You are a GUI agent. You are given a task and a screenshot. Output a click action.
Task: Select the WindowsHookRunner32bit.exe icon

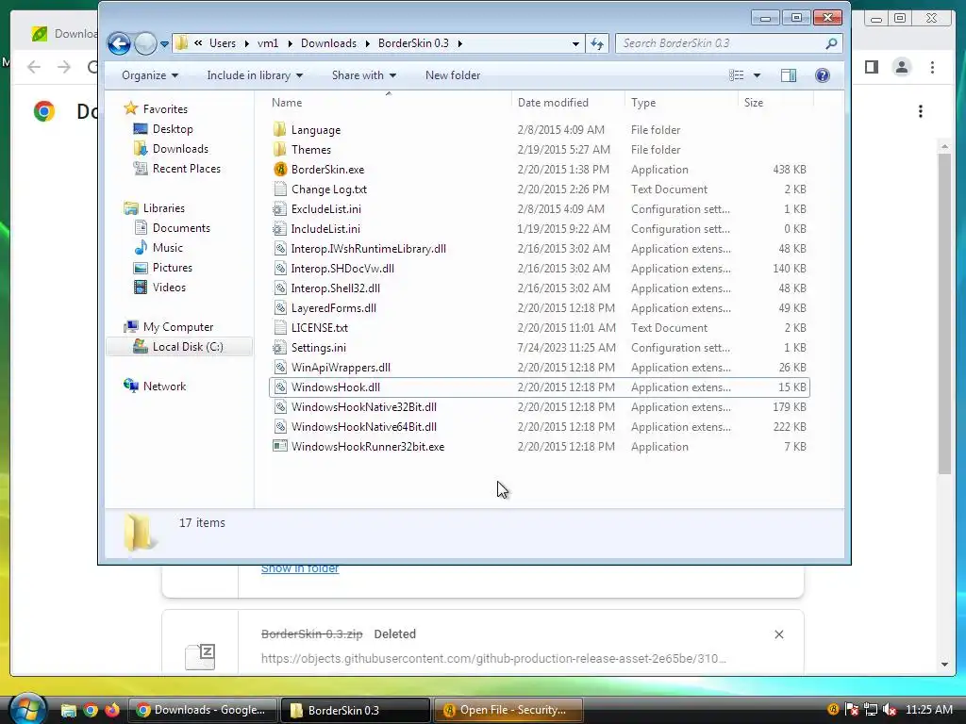click(x=279, y=446)
